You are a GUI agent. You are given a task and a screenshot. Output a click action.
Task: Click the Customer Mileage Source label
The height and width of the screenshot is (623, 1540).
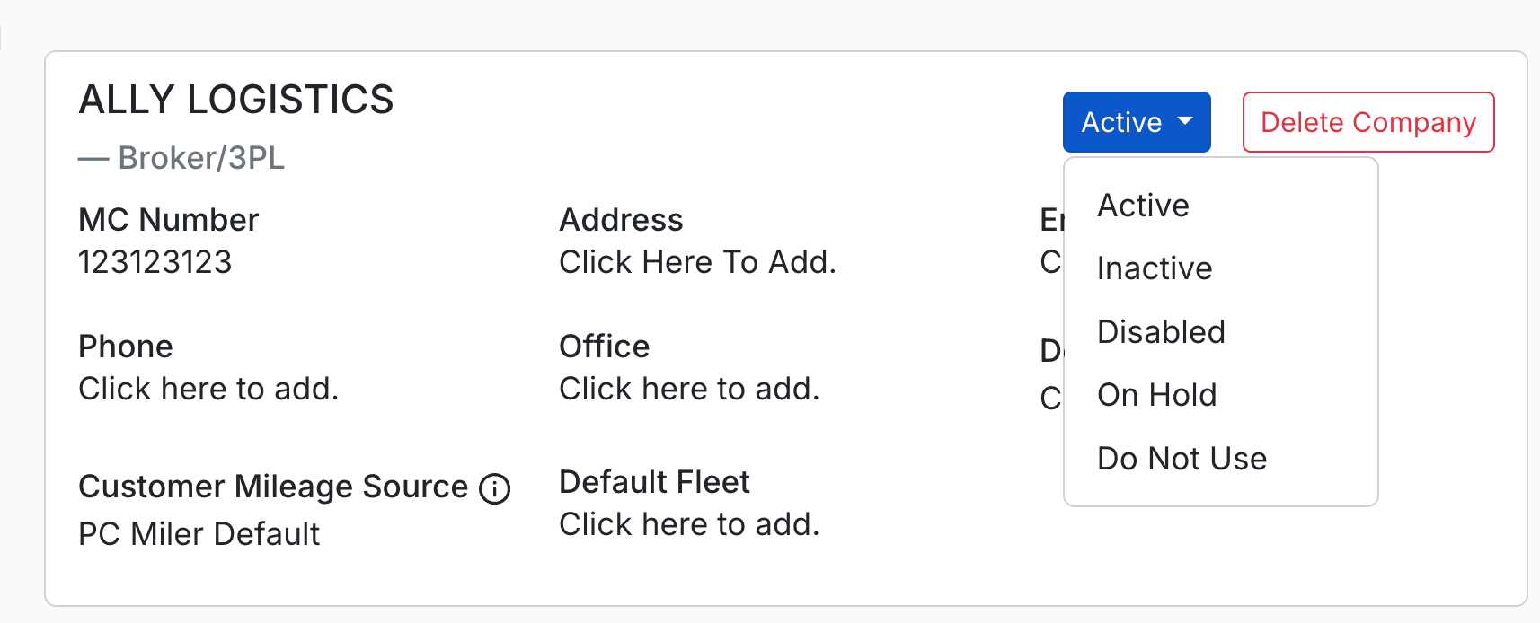273,487
